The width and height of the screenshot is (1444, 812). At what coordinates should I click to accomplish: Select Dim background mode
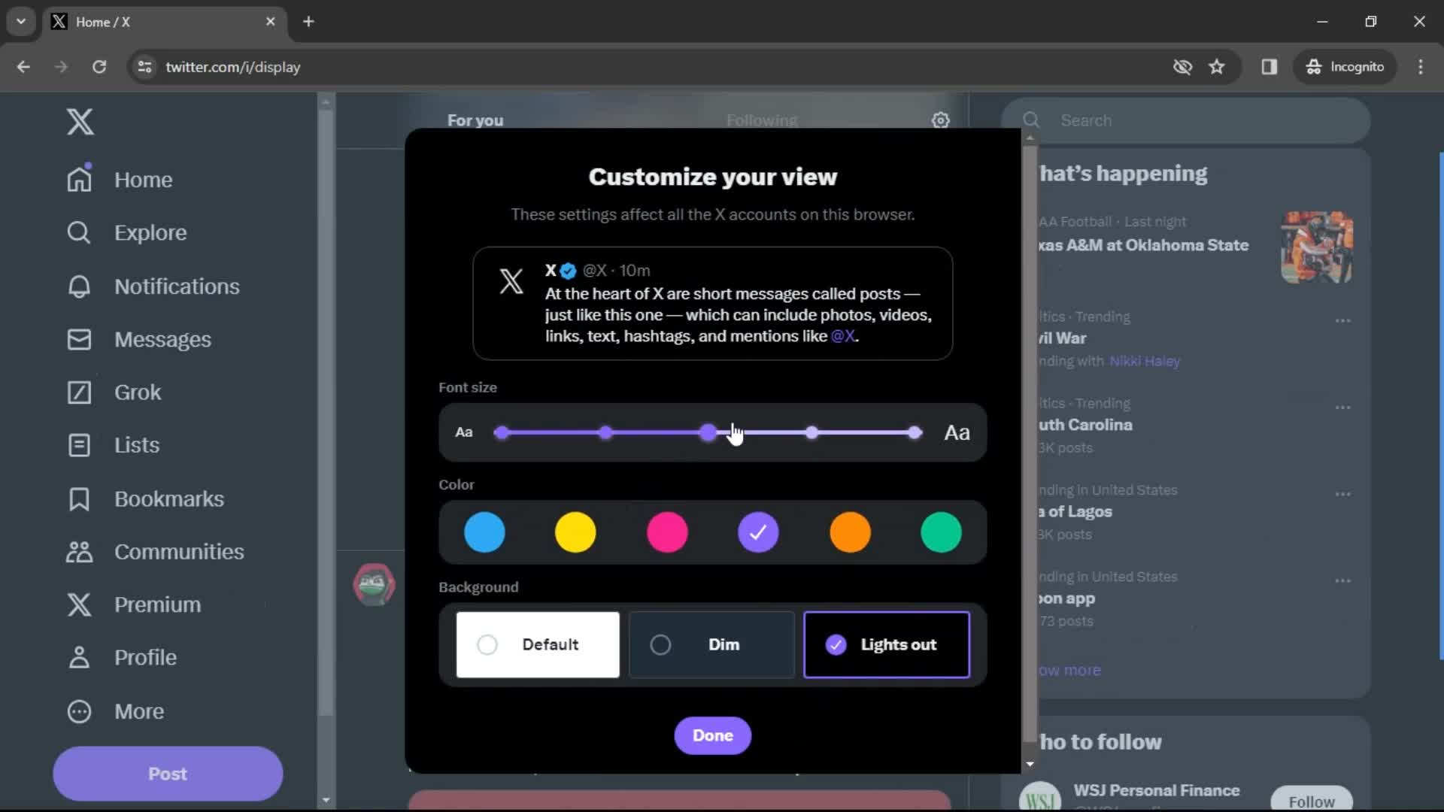(712, 644)
